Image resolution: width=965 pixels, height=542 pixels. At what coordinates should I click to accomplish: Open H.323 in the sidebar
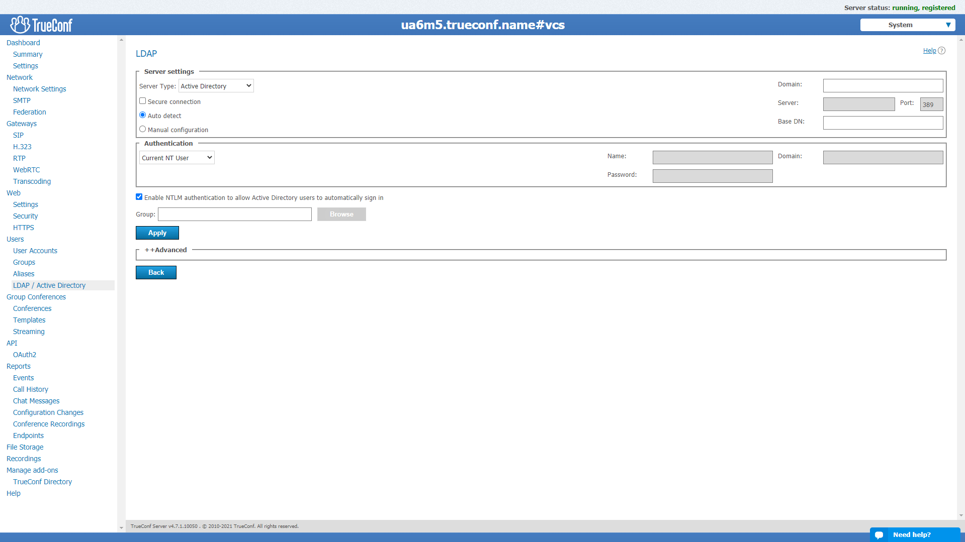(x=22, y=147)
